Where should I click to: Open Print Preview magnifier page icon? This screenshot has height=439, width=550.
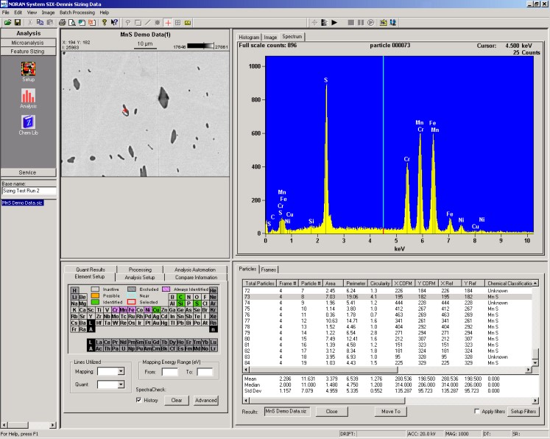(72, 22)
